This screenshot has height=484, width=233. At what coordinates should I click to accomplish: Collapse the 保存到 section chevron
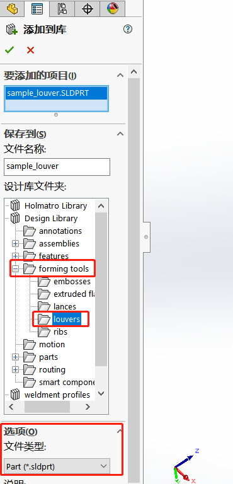tap(120, 134)
